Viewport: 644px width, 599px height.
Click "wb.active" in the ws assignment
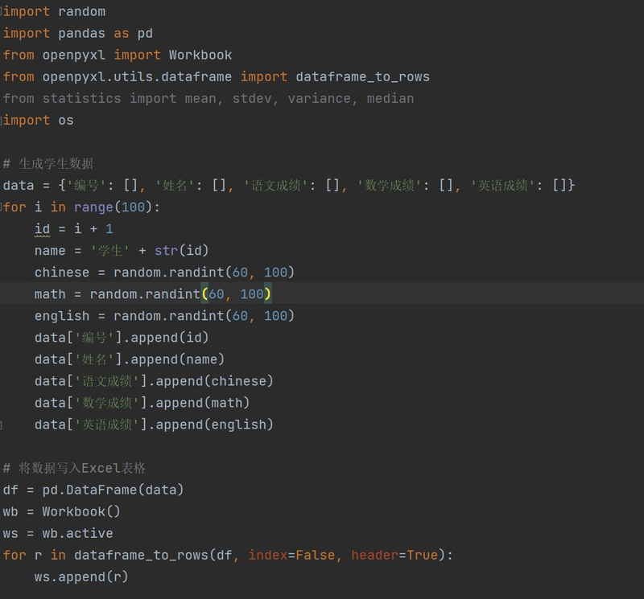pyautogui.click(x=77, y=533)
